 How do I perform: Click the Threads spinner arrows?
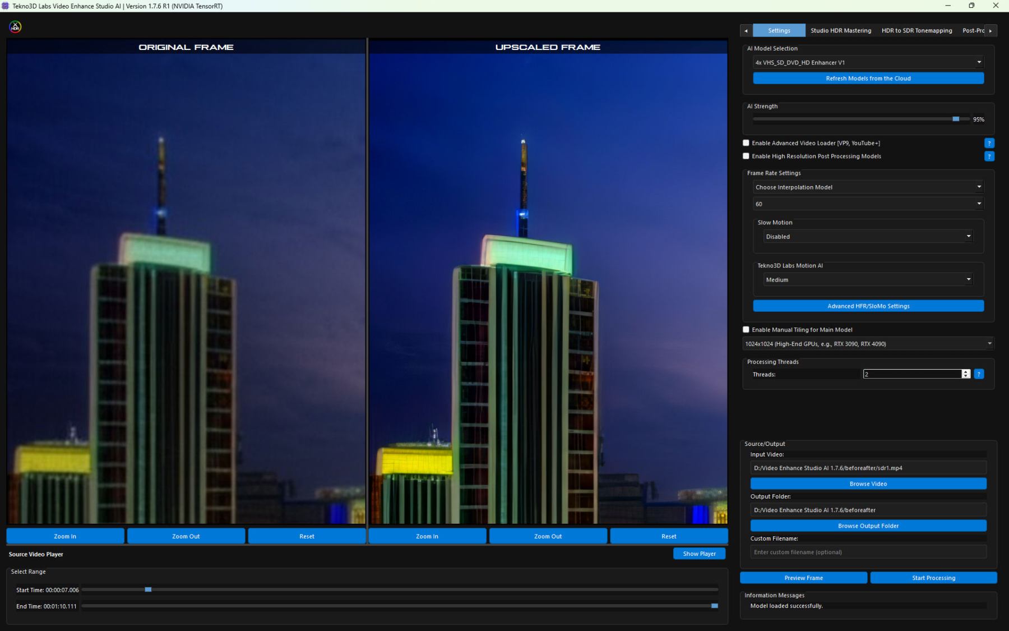click(966, 374)
